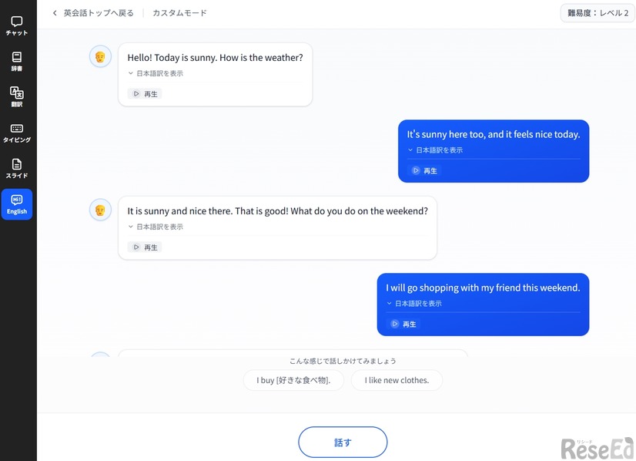Select the highlighted English mode icon

16,204
